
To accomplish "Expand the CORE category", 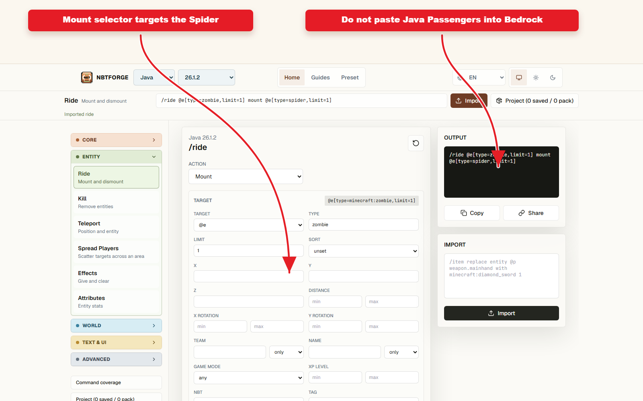I will tap(116, 140).
